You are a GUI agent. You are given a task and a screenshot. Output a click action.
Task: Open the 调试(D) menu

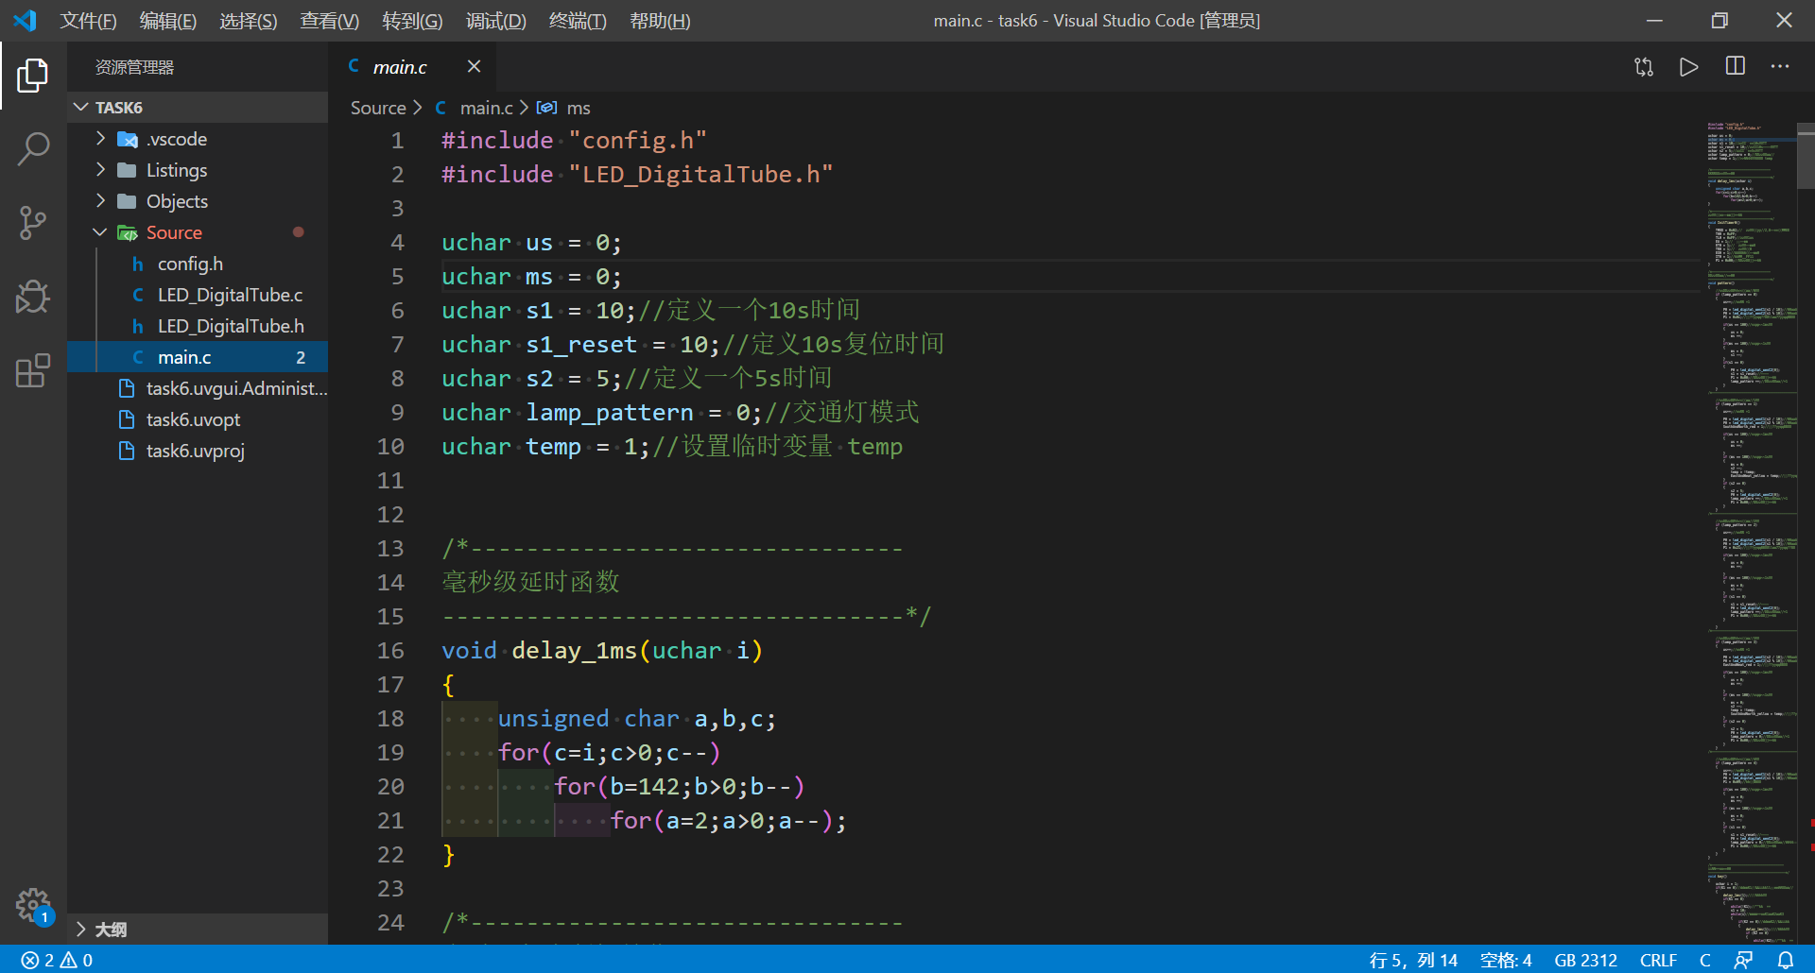(x=496, y=21)
